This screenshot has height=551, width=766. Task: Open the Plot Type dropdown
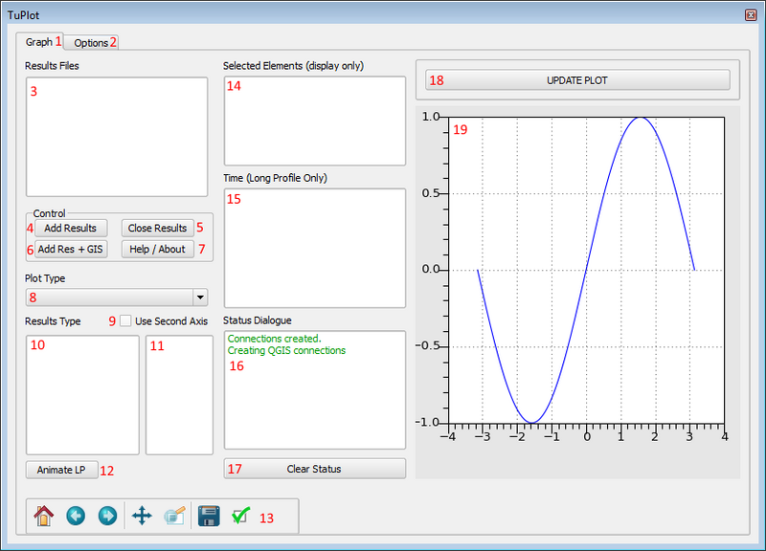(x=117, y=298)
